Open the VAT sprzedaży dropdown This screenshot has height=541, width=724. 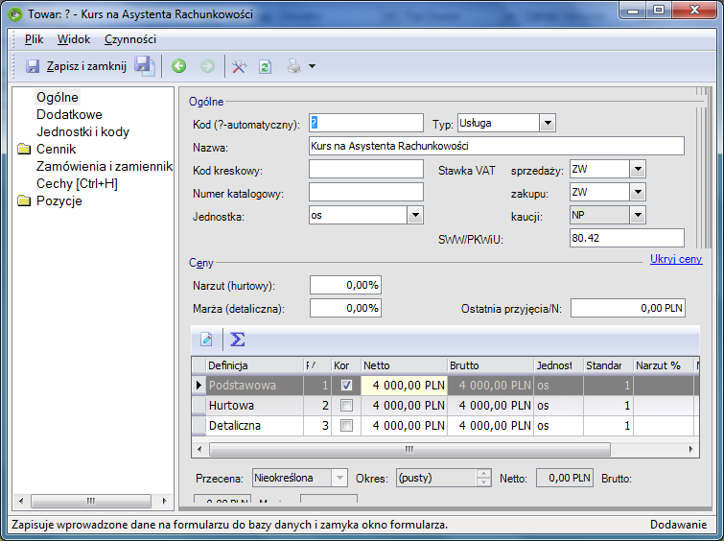(638, 169)
